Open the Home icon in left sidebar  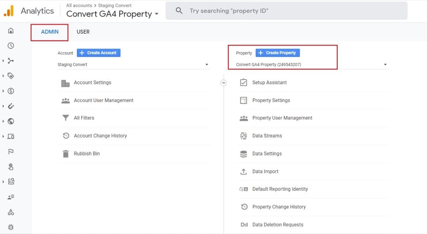pyautogui.click(x=11, y=30)
